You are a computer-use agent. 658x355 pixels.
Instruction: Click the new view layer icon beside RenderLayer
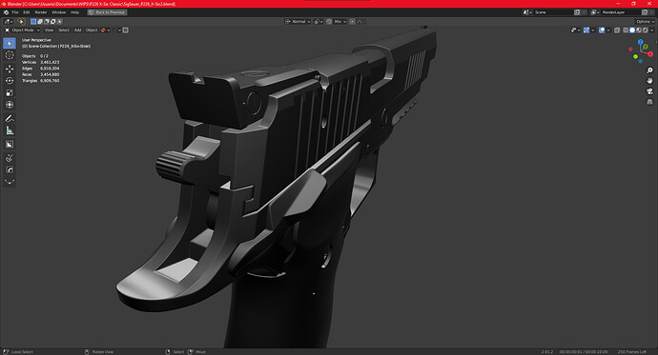click(645, 12)
